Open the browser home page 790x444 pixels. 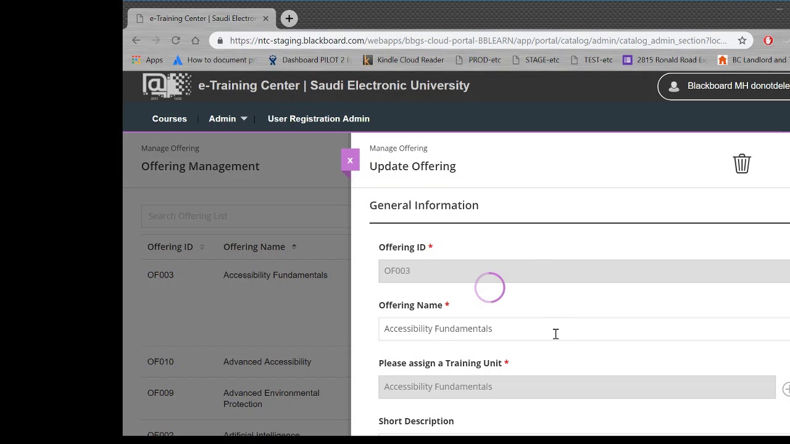tap(196, 40)
